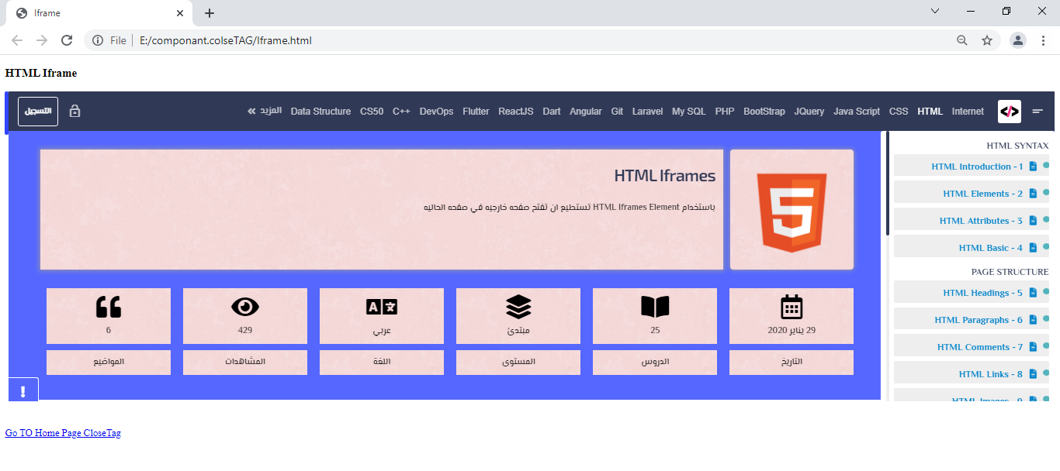The width and height of the screenshot is (1060, 471).
Task: Open CS50 navbar item
Action: click(x=372, y=112)
